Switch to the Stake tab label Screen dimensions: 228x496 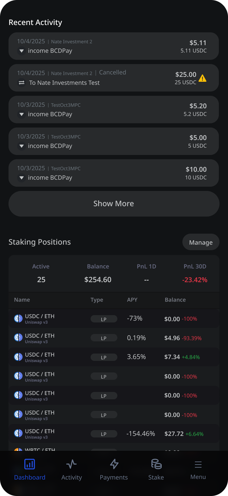(x=156, y=477)
